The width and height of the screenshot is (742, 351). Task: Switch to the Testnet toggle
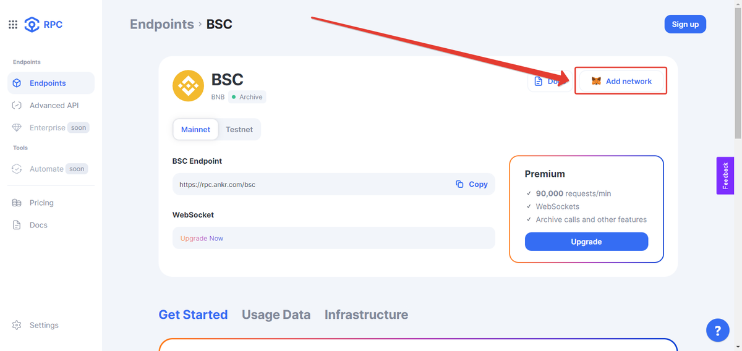[239, 129]
